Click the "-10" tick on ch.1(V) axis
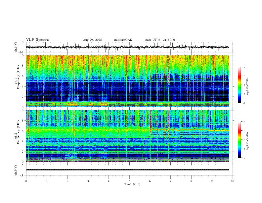Screen dimensions: 262x203 tap(22, 52)
